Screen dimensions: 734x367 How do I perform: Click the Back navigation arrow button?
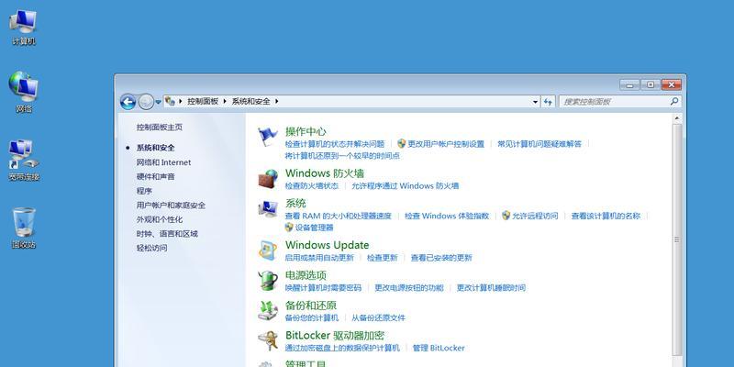(x=128, y=102)
